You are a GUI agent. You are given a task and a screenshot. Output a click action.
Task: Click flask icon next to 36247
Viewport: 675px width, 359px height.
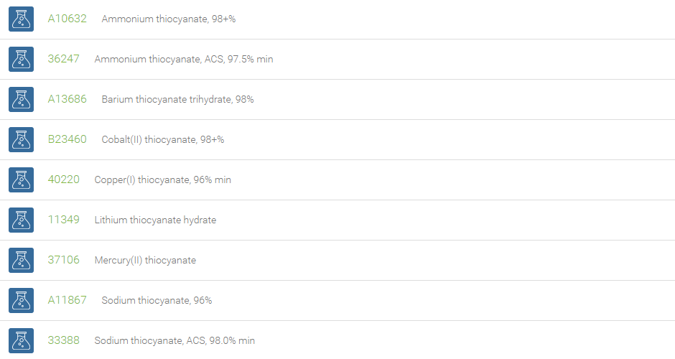21,59
